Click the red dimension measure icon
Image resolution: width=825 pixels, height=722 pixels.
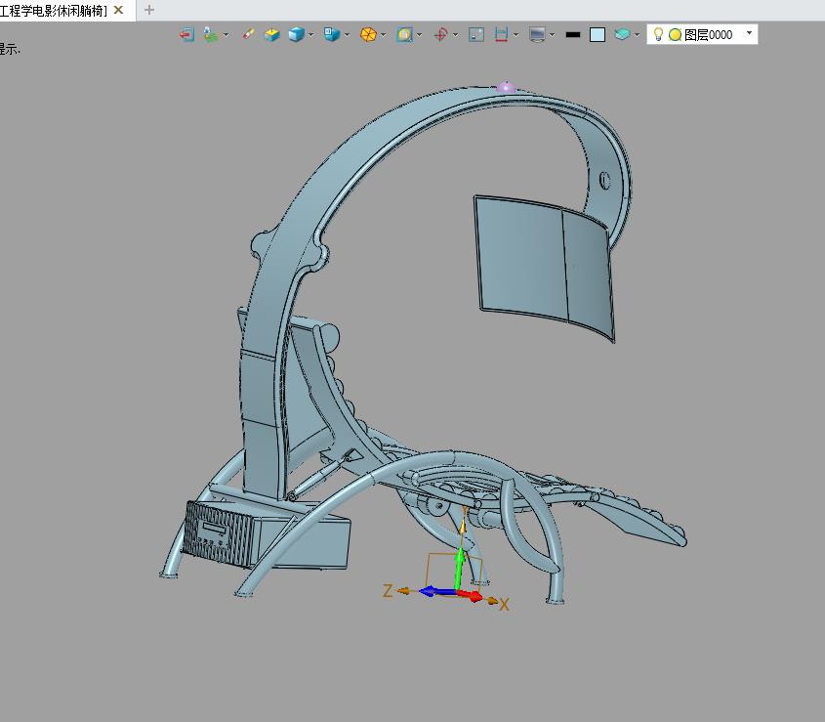[x=501, y=34]
